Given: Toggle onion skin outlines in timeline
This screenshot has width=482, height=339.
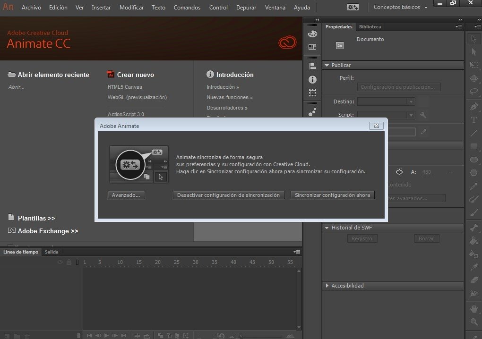Looking at the screenshot, I should (x=169, y=336).
